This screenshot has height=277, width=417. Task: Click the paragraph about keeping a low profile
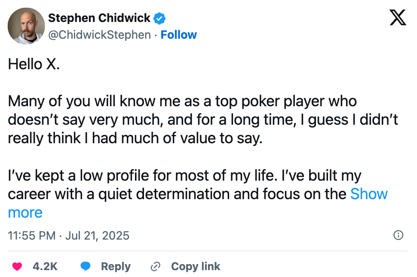198,194
